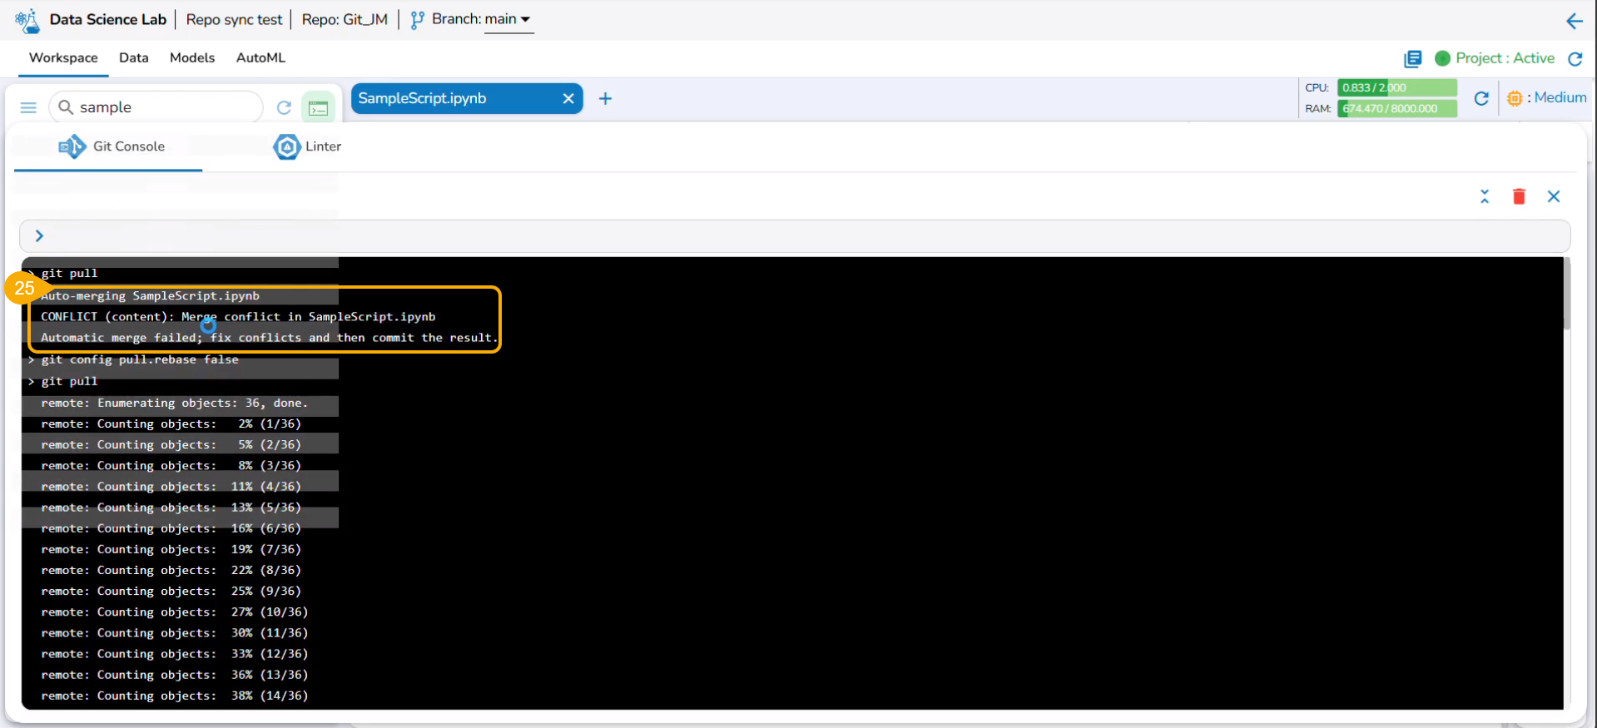
Task: Close the SampleScript.ipynb tab
Action: (568, 98)
